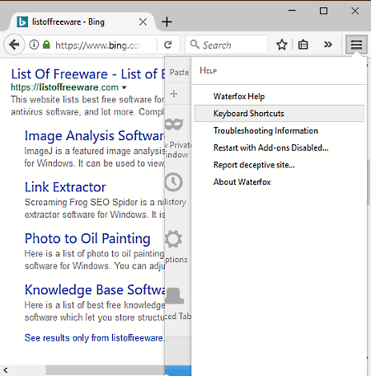Open About Waterfox

[279, 181]
